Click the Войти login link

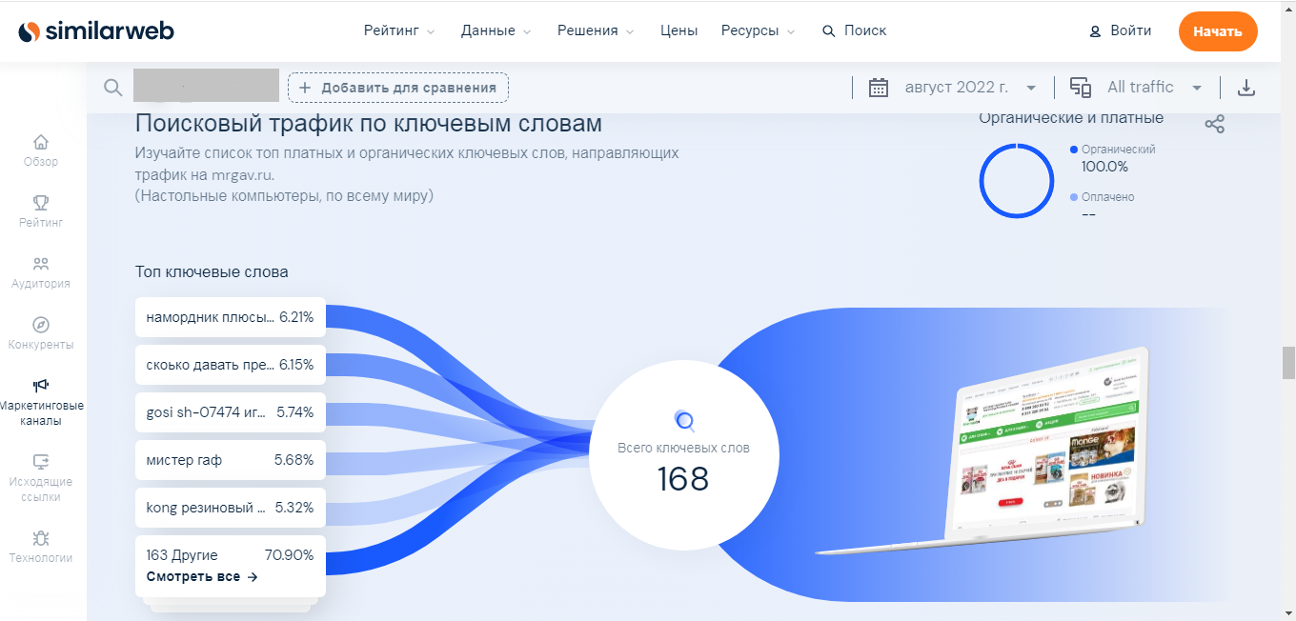(1121, 30)
